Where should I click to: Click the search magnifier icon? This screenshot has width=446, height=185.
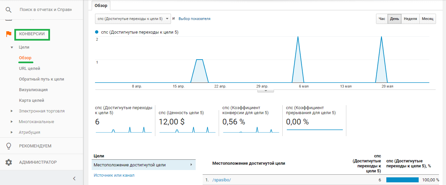(9, 10)
